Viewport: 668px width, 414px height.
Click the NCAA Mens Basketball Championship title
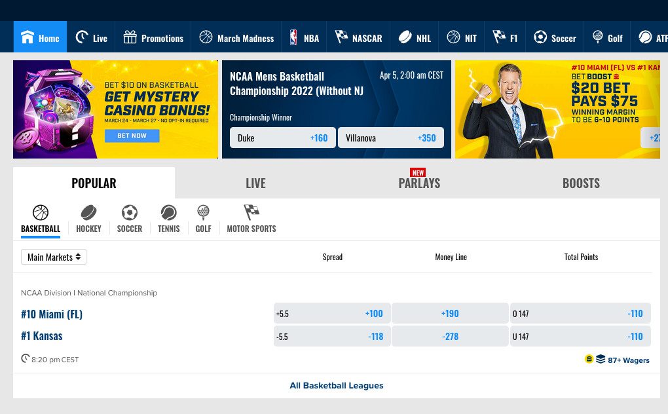[x=297, y=83]
